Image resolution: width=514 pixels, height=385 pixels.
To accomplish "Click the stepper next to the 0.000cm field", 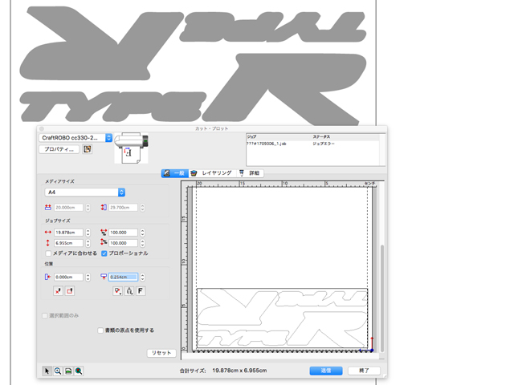I will click(x=88, y=278).
